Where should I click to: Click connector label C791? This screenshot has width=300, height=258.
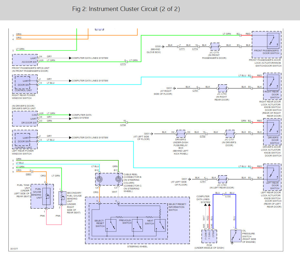195,91
